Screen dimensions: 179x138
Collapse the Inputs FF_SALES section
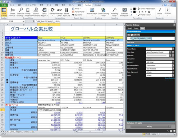[174, 45]
